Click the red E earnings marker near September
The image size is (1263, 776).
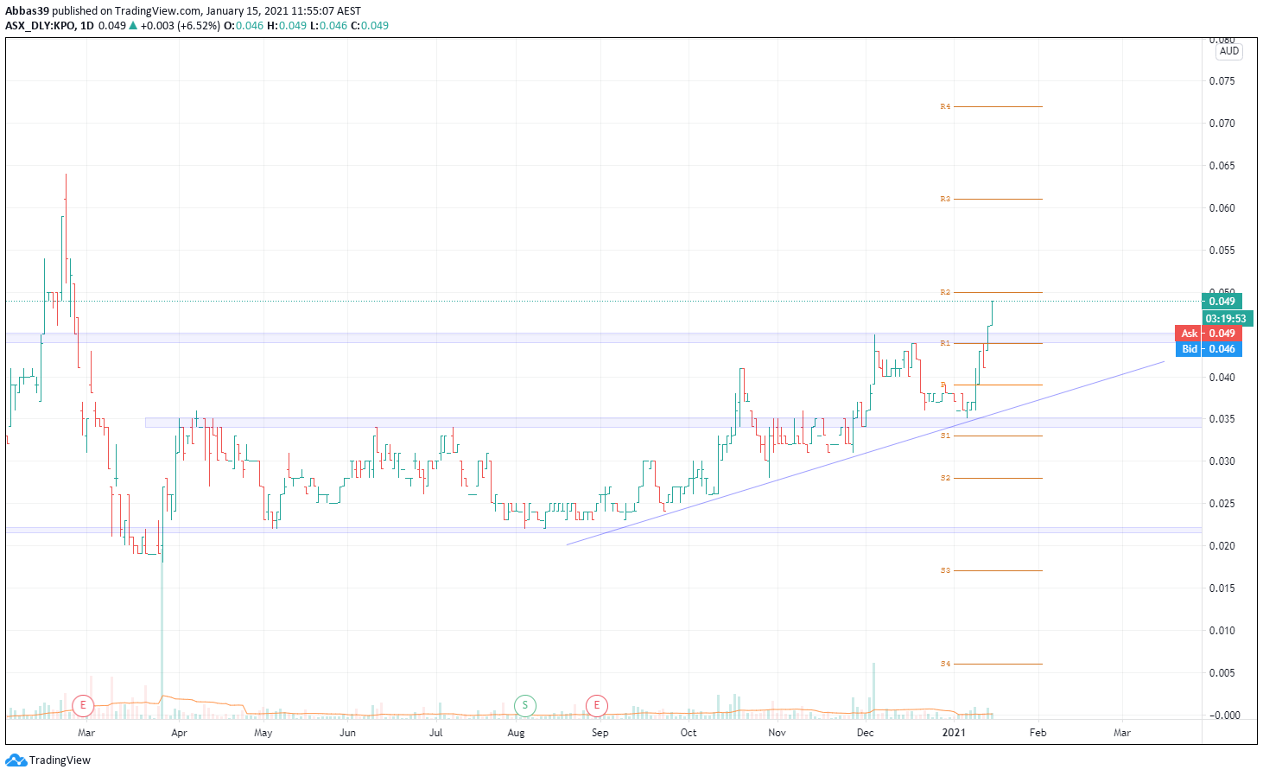(597, 706)
